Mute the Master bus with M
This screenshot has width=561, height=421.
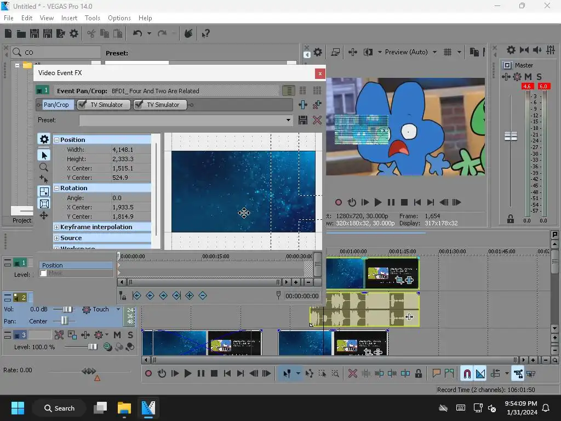pyautogui.click(x=528, y=77)
